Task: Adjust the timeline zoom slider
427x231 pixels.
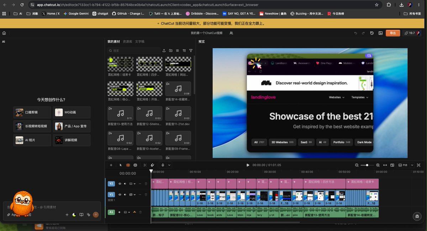Action: pos(367,165)
